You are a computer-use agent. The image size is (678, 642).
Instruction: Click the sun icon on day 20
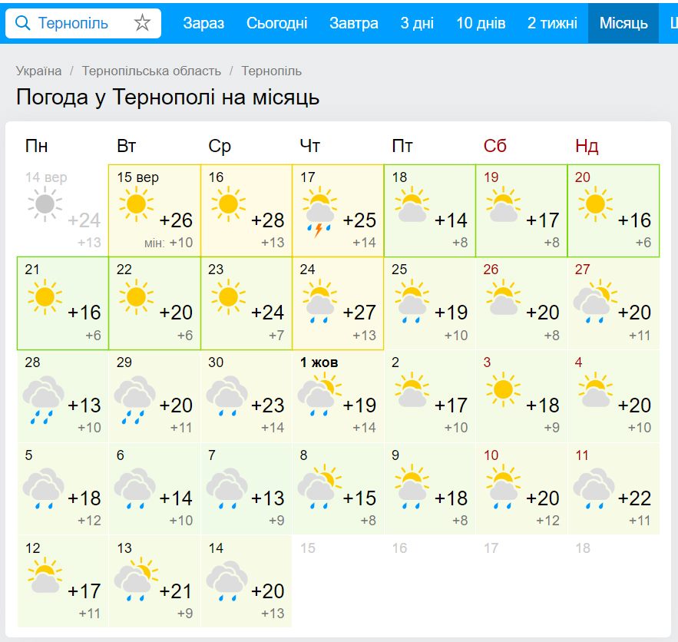click(595, 204)
